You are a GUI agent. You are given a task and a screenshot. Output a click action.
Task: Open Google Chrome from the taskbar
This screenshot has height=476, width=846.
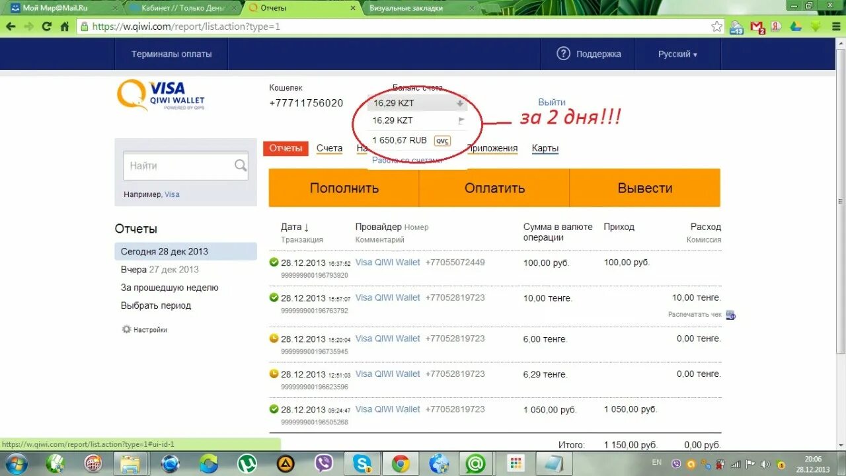(x=401, y=464)
